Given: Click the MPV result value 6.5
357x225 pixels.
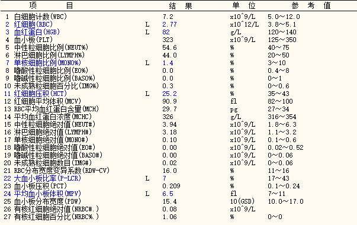Looking at the screenshot, I should click(168, 194).
